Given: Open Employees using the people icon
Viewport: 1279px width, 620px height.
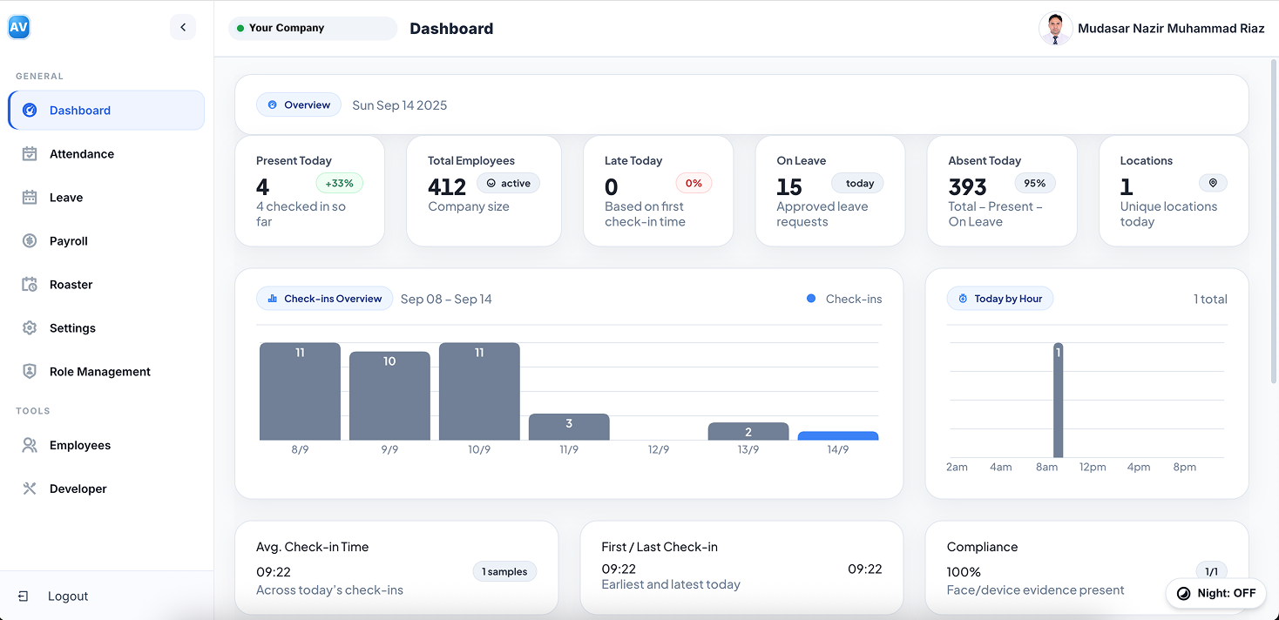Looking at the screenshot, I should [30, 445].
